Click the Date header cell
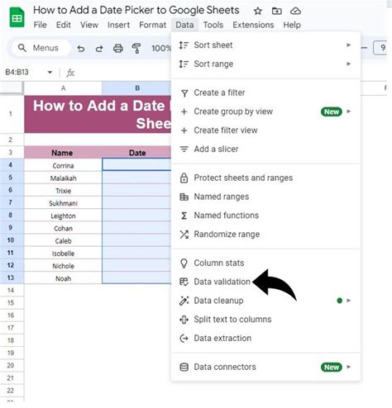The height and width of the screenshot is (408, 392). 137,153
